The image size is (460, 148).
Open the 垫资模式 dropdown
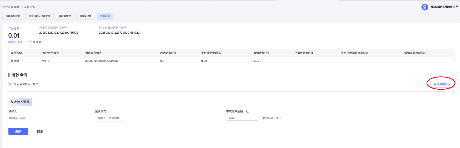point(111,118)
